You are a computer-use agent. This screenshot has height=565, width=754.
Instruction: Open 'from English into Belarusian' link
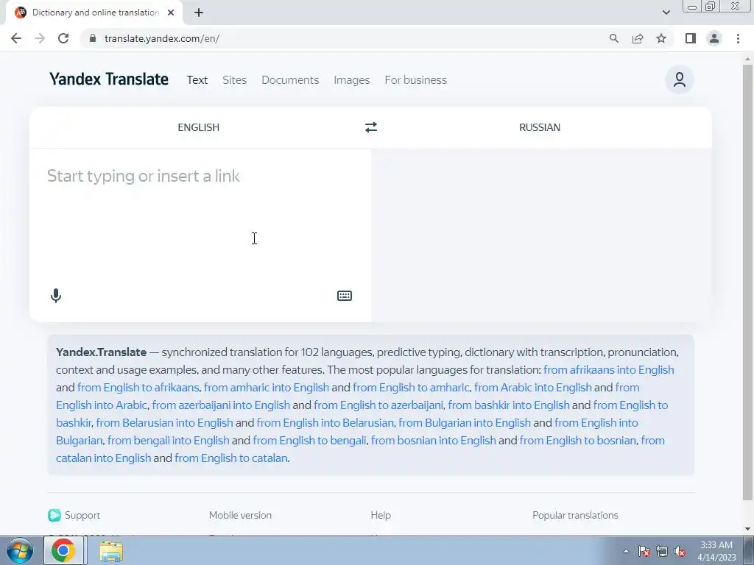[x=325, y=423]
